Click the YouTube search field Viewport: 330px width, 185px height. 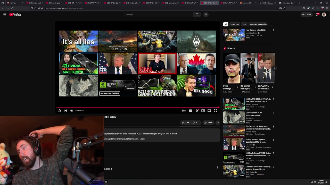(159, 15)
